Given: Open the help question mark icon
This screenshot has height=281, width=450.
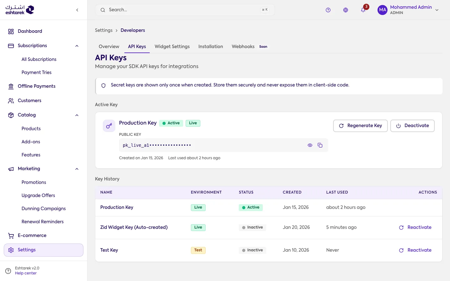Looking at the screenshot, I should point(328,10).
